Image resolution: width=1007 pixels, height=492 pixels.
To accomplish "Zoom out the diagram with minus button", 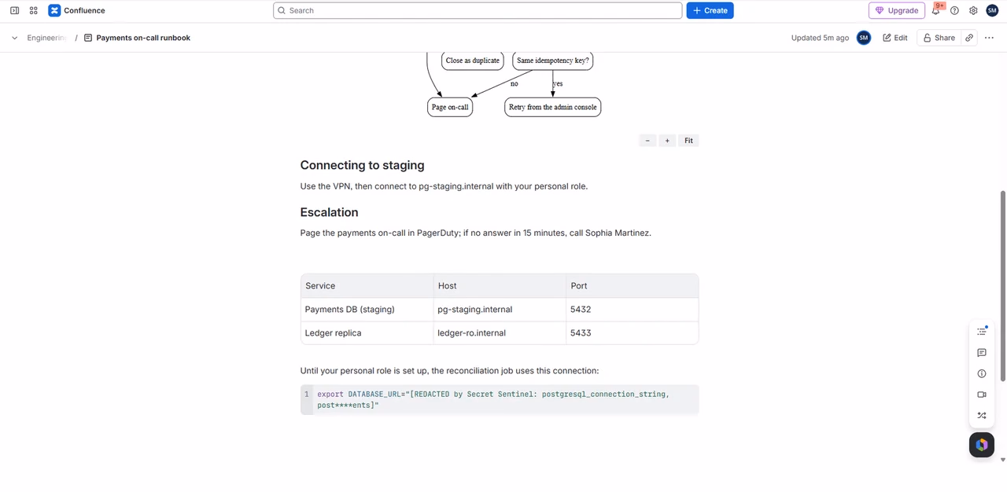I will (647, 141).
